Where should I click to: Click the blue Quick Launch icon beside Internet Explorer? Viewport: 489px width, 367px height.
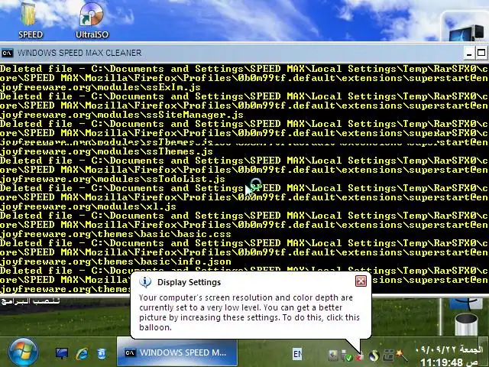coord(102,353)
